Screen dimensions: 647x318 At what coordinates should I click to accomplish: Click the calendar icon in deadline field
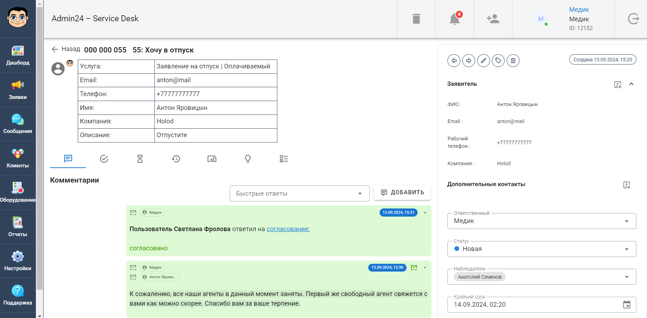(x=626, y=305)
